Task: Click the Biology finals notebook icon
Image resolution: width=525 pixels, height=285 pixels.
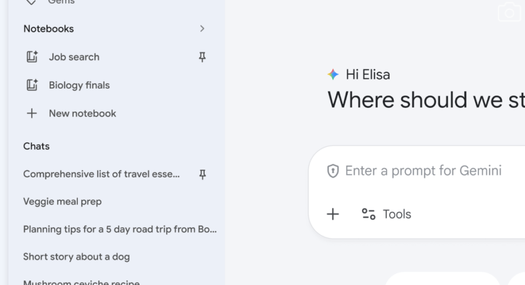Action: [x=32, y=86]
